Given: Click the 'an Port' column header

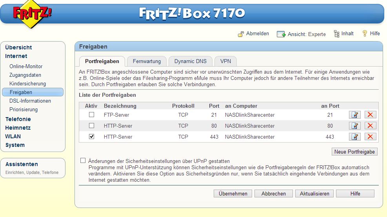Looking at the screenshot, I should click(x=330, y=106).
